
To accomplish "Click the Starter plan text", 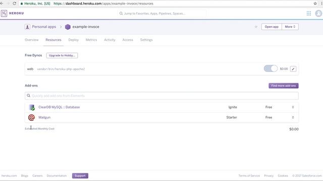I will 232,117.
